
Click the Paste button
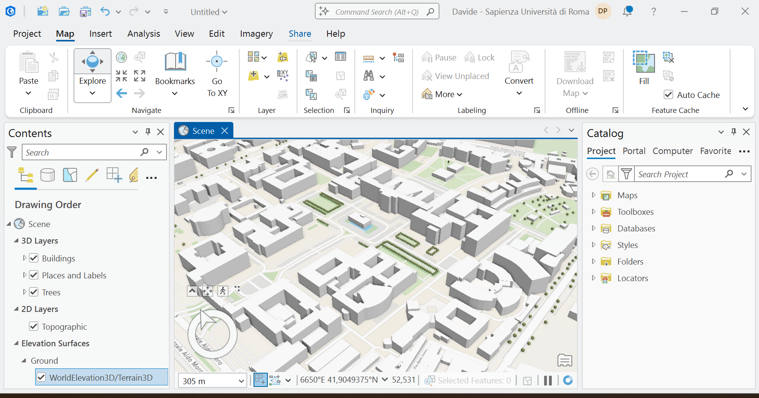tap(28, 74)
